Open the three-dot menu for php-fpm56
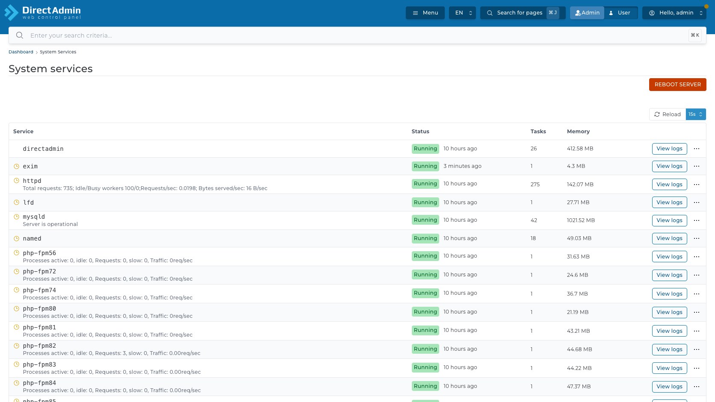 [697, 257]
